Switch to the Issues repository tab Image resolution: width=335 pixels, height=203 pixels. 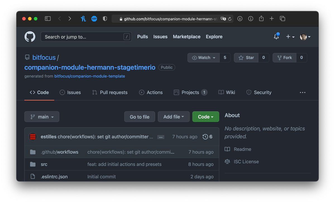click(x=70, y=92)
